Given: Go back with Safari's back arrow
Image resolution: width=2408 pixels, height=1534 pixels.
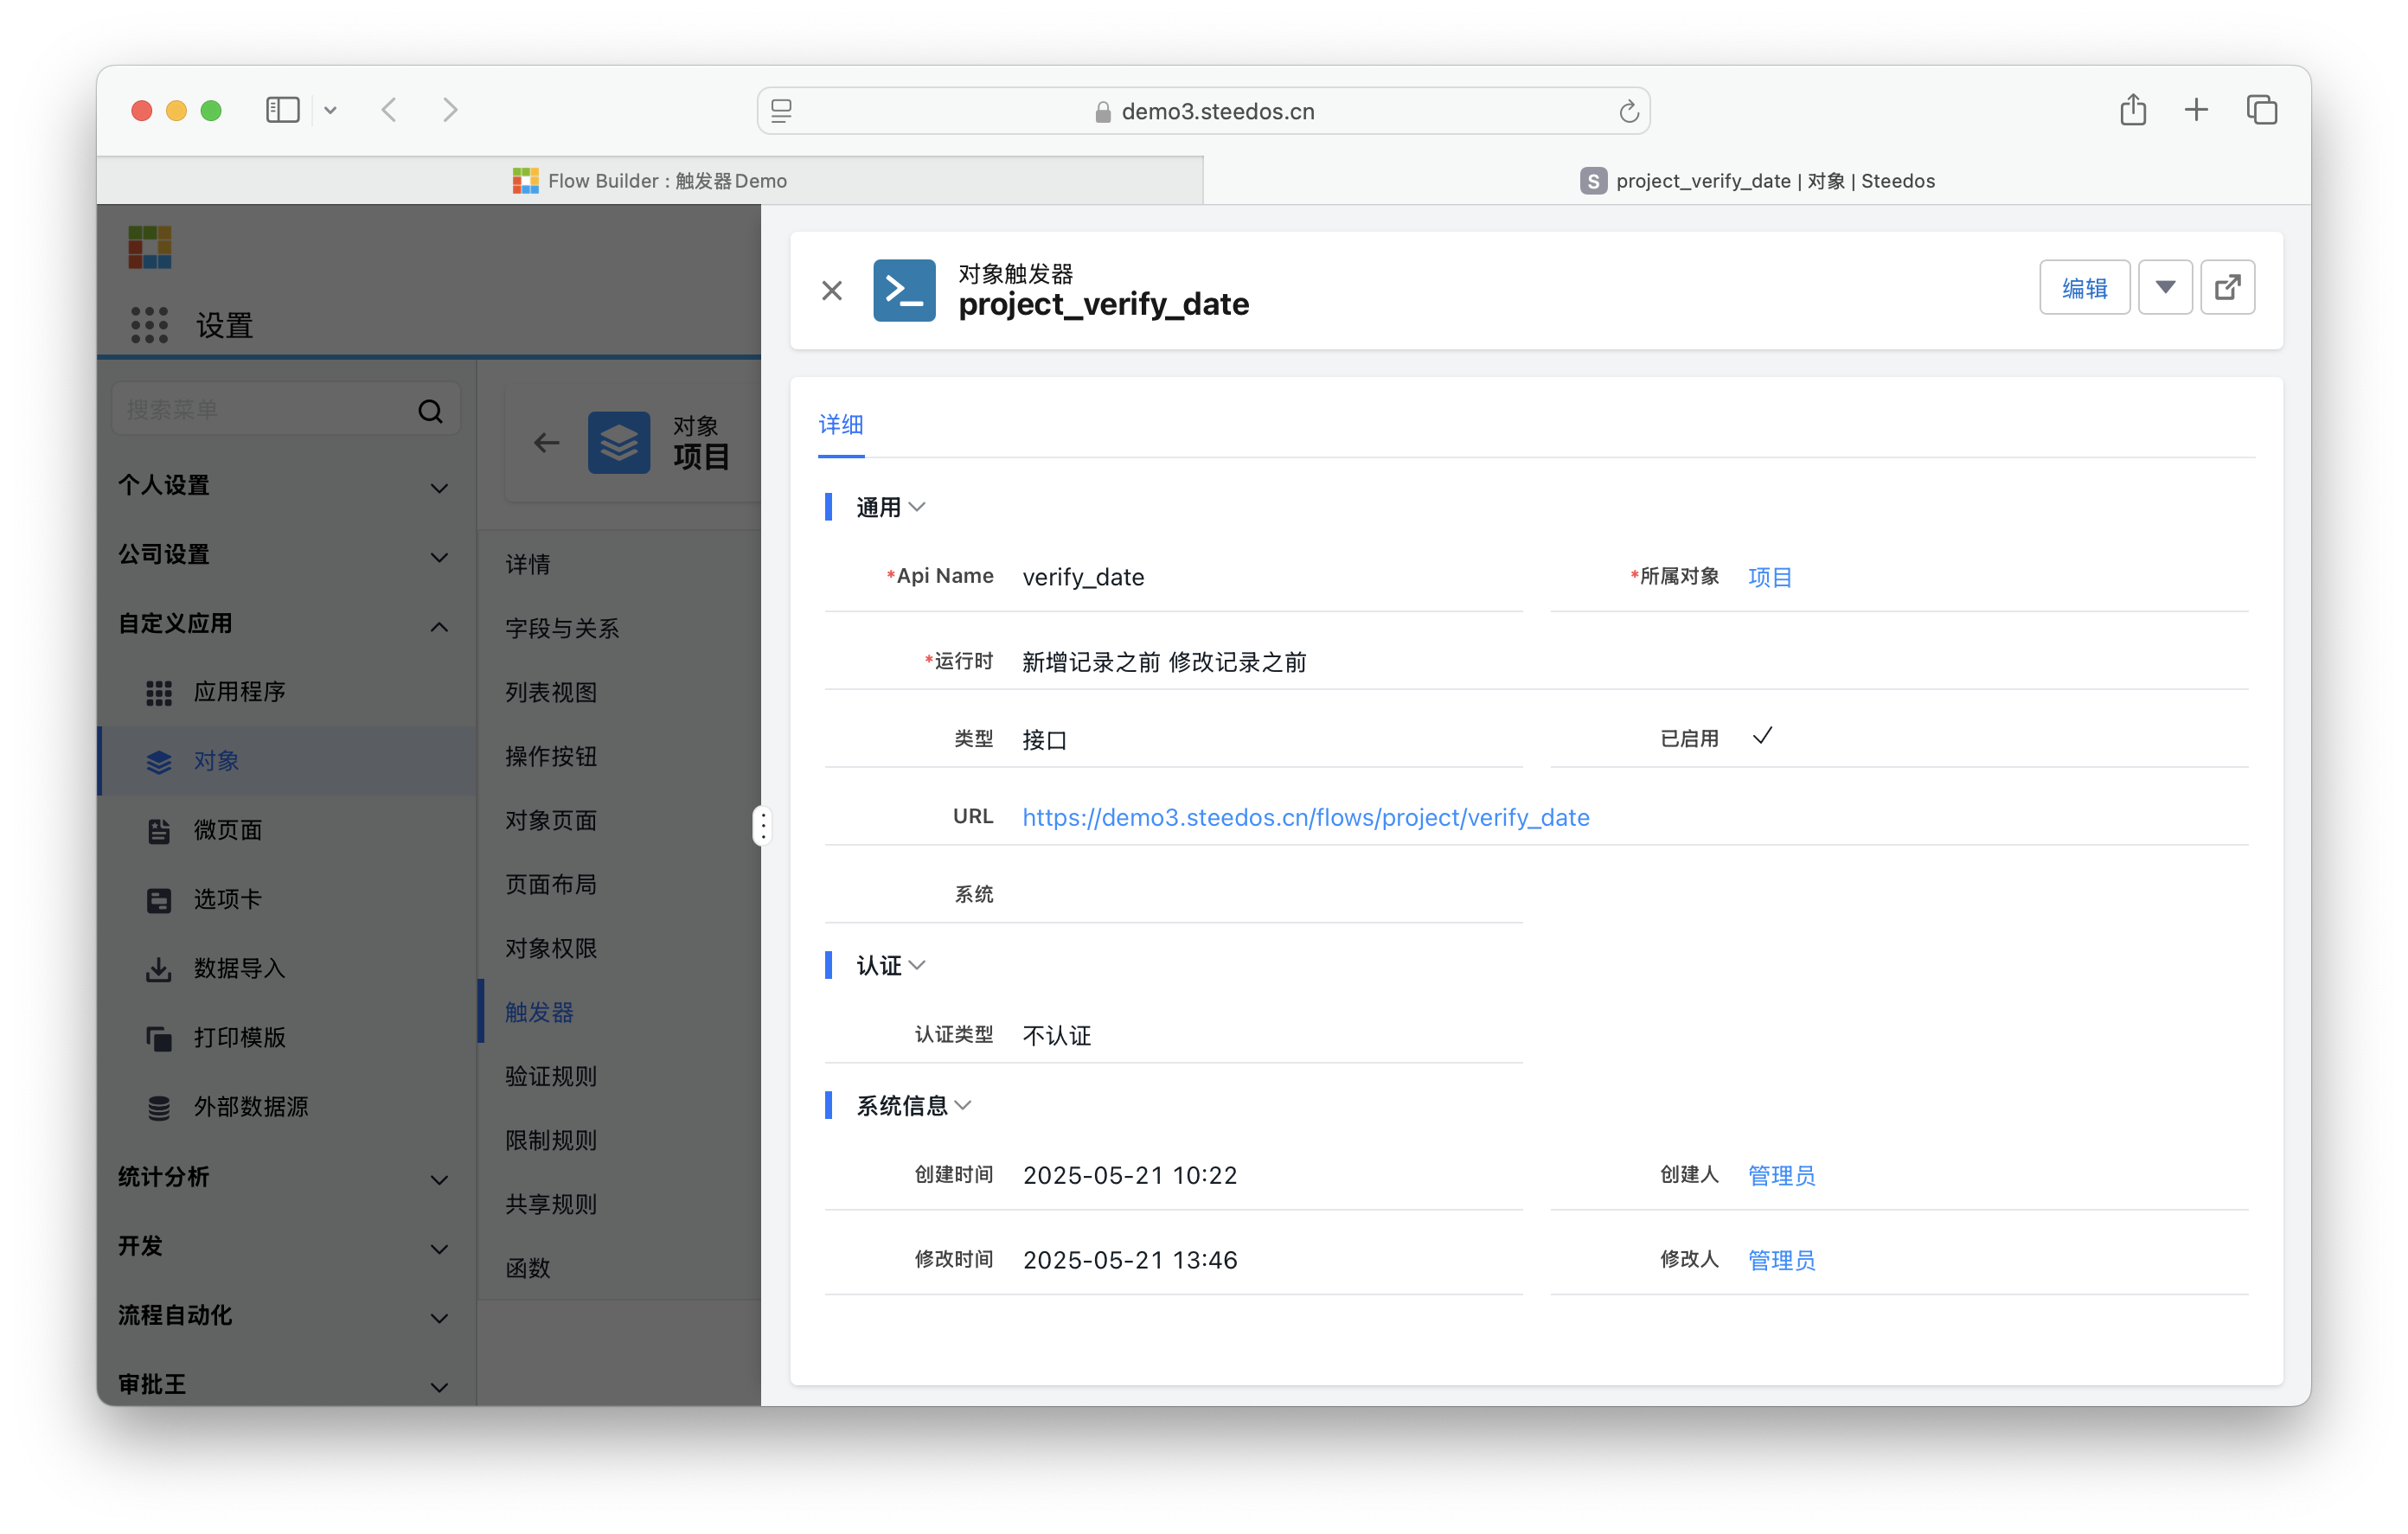Looking at the screenshot, I should 390,110.
